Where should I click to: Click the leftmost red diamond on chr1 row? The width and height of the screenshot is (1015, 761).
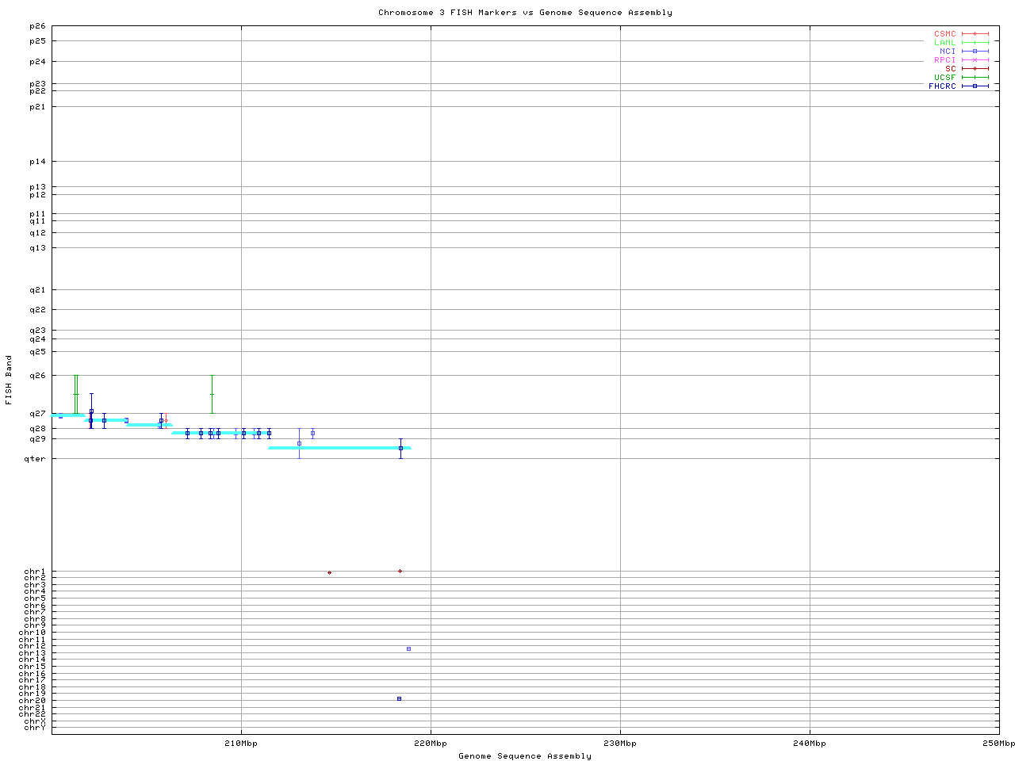point(329,572)
